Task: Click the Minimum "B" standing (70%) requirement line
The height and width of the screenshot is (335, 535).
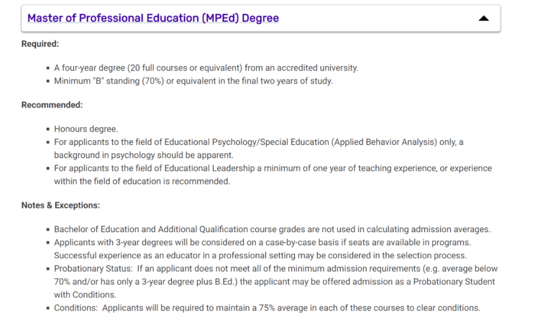Action: click(x=193, y=81)
